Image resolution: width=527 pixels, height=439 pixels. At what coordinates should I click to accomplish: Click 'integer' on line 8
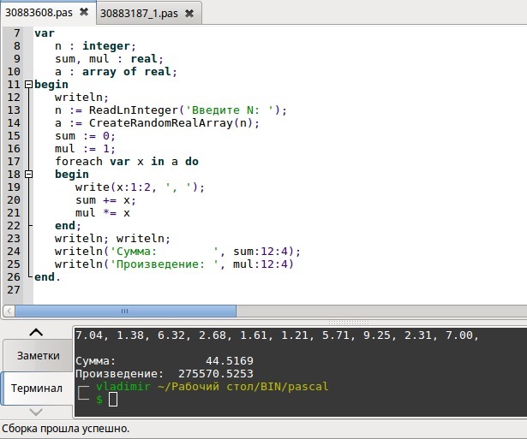click(106, 46)
